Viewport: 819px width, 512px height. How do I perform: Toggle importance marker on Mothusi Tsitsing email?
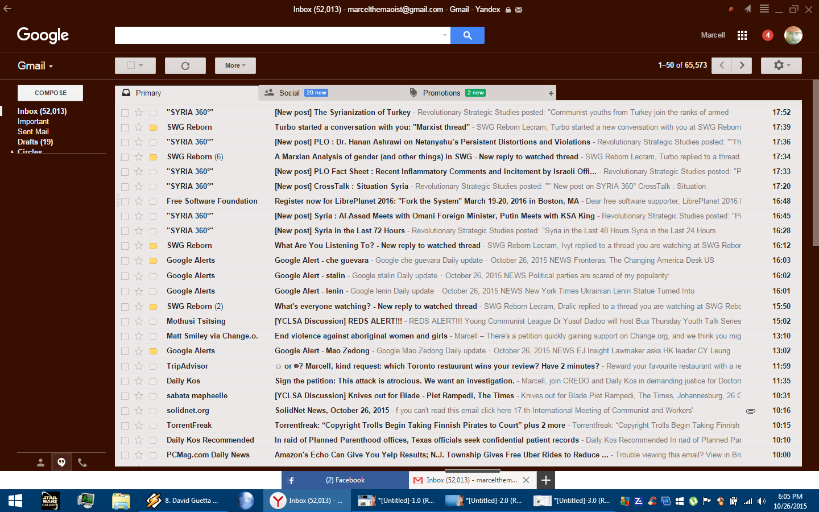(x=153, y=321)
